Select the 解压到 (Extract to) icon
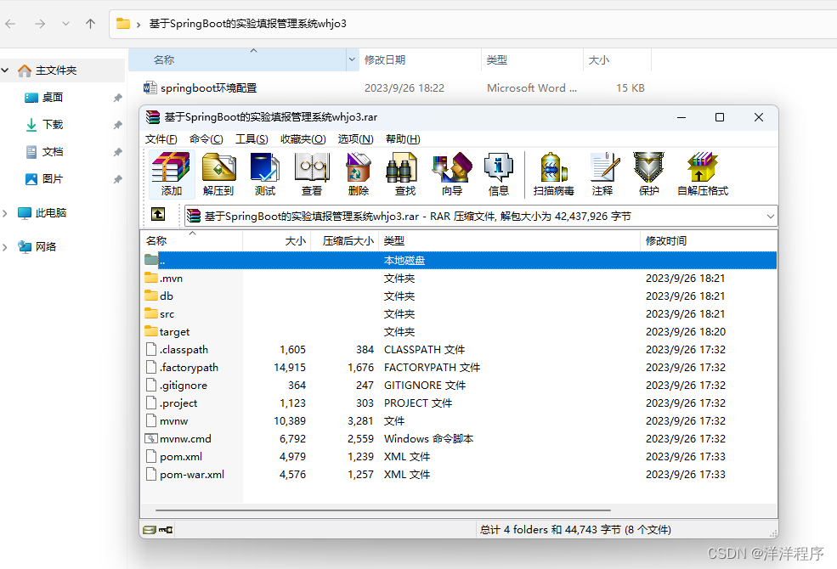 click(218, 173)
